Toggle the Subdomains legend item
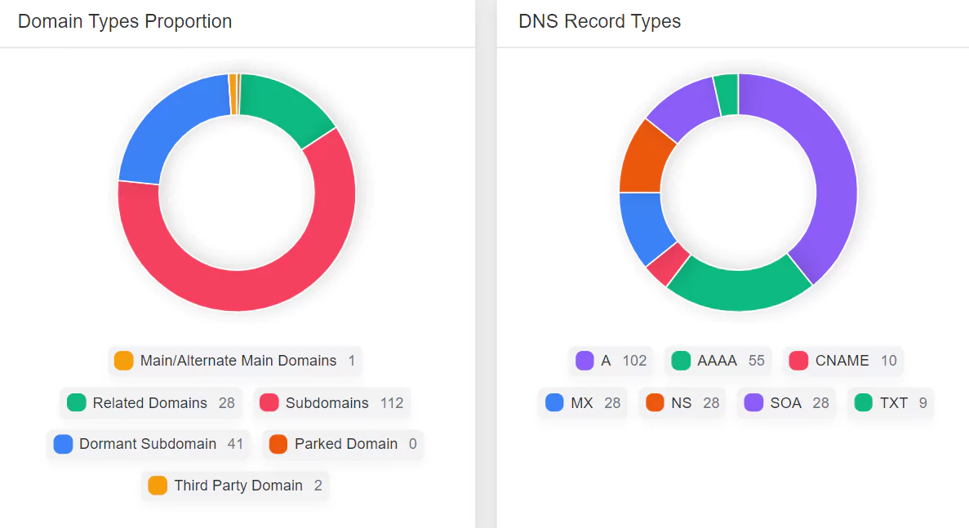This screenshot has width=969, height=528. (x=331, y=402)
